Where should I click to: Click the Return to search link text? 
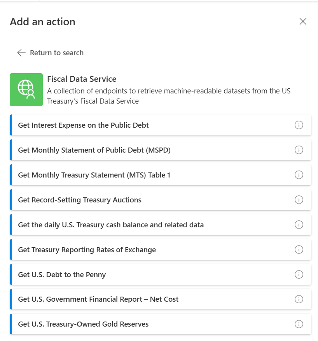tap(57, 53)
